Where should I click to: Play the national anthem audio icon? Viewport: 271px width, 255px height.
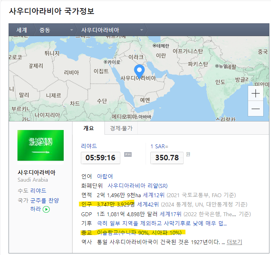point(46,209)
